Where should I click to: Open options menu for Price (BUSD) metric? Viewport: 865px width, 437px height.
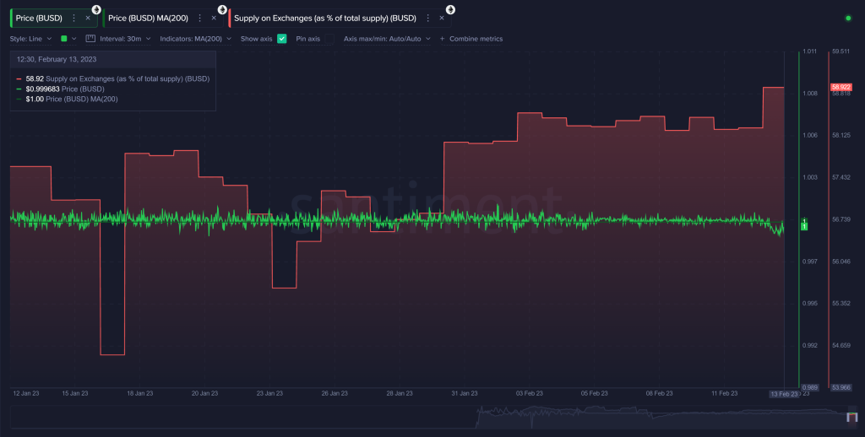coord(74,19)
